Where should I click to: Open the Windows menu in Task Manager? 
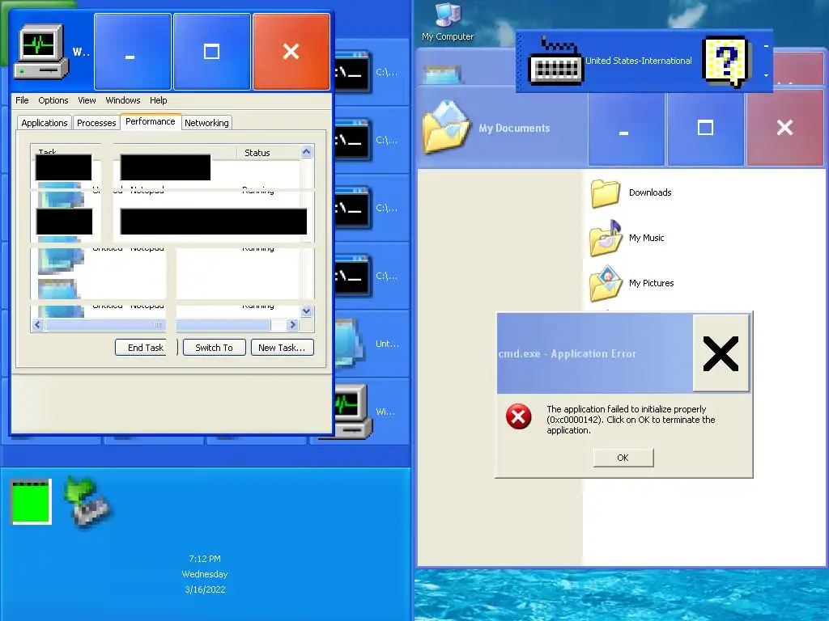(123, 100)
